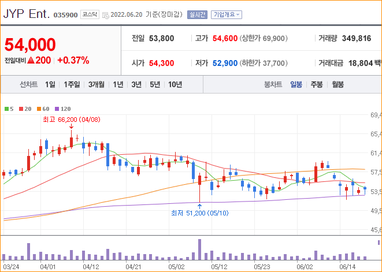Select the 3개월 line chart tab
The image size is (382, 272).
[x=97, y=84]
